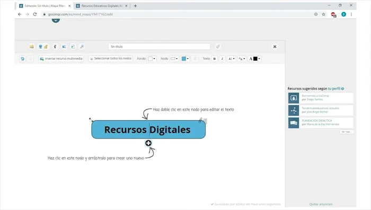Open the Fondo background color dropdown
The width and height of the screenshot is (371, 210).
point(152,59)
